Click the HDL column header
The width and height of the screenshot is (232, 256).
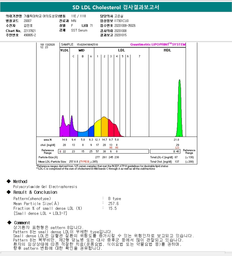coord(167,50)
